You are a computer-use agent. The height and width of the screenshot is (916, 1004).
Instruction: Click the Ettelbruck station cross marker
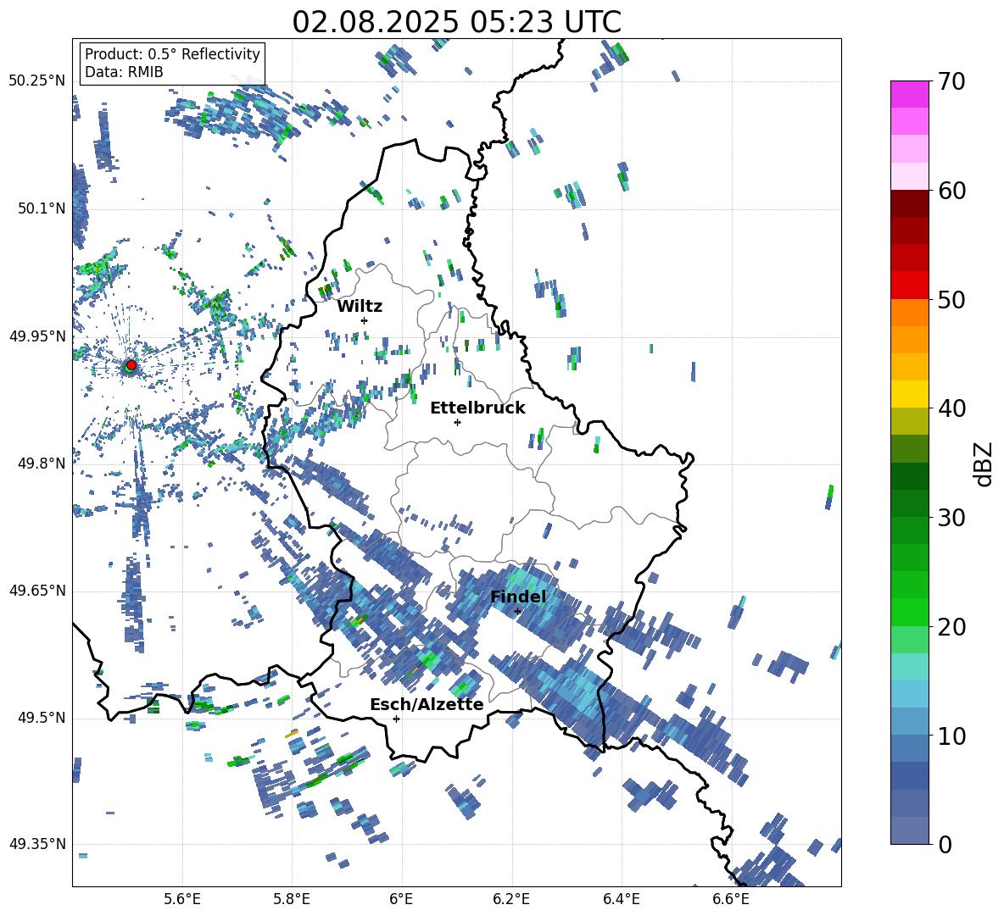coord(457,422)
